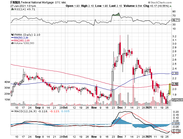This screenshot has height=139, width=183.
Task: Click the Volume 9,502,583 legend entry
Action: (x=24, y=43)
